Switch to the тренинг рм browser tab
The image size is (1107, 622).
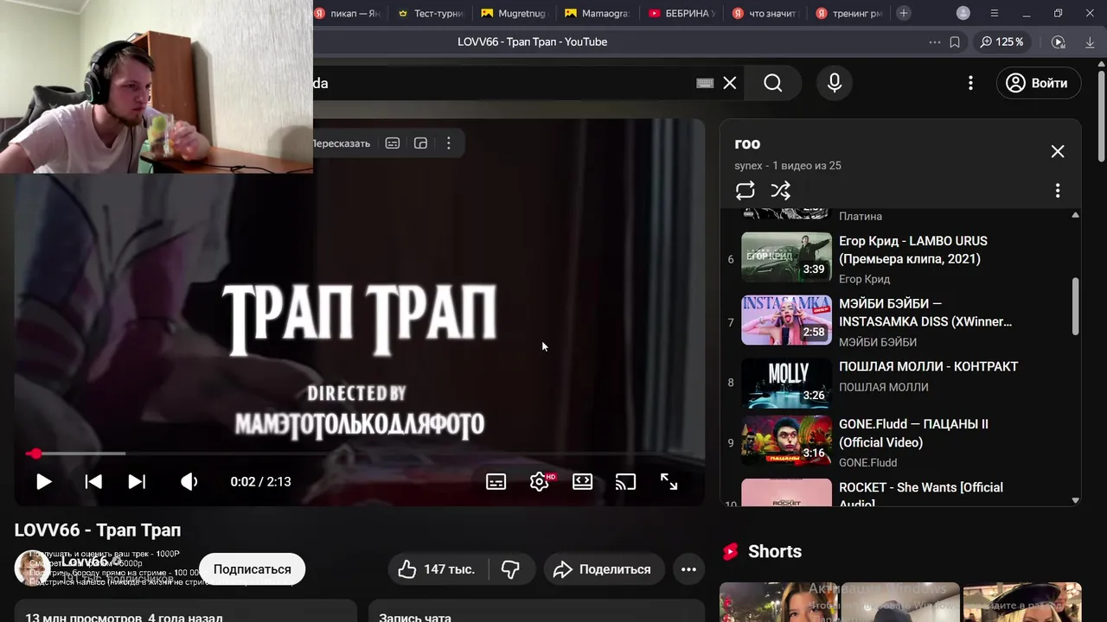(848, 13)
